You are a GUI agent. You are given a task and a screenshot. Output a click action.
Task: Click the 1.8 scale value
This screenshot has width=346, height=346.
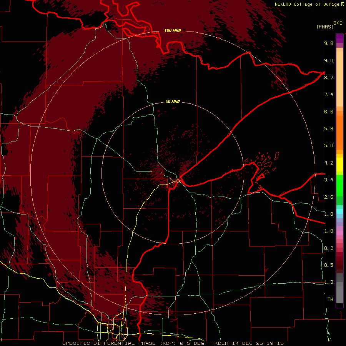[329, 214]
